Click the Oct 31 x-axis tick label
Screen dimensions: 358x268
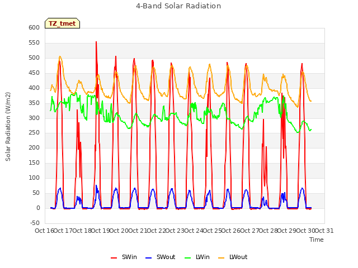(x=324, y=231)
